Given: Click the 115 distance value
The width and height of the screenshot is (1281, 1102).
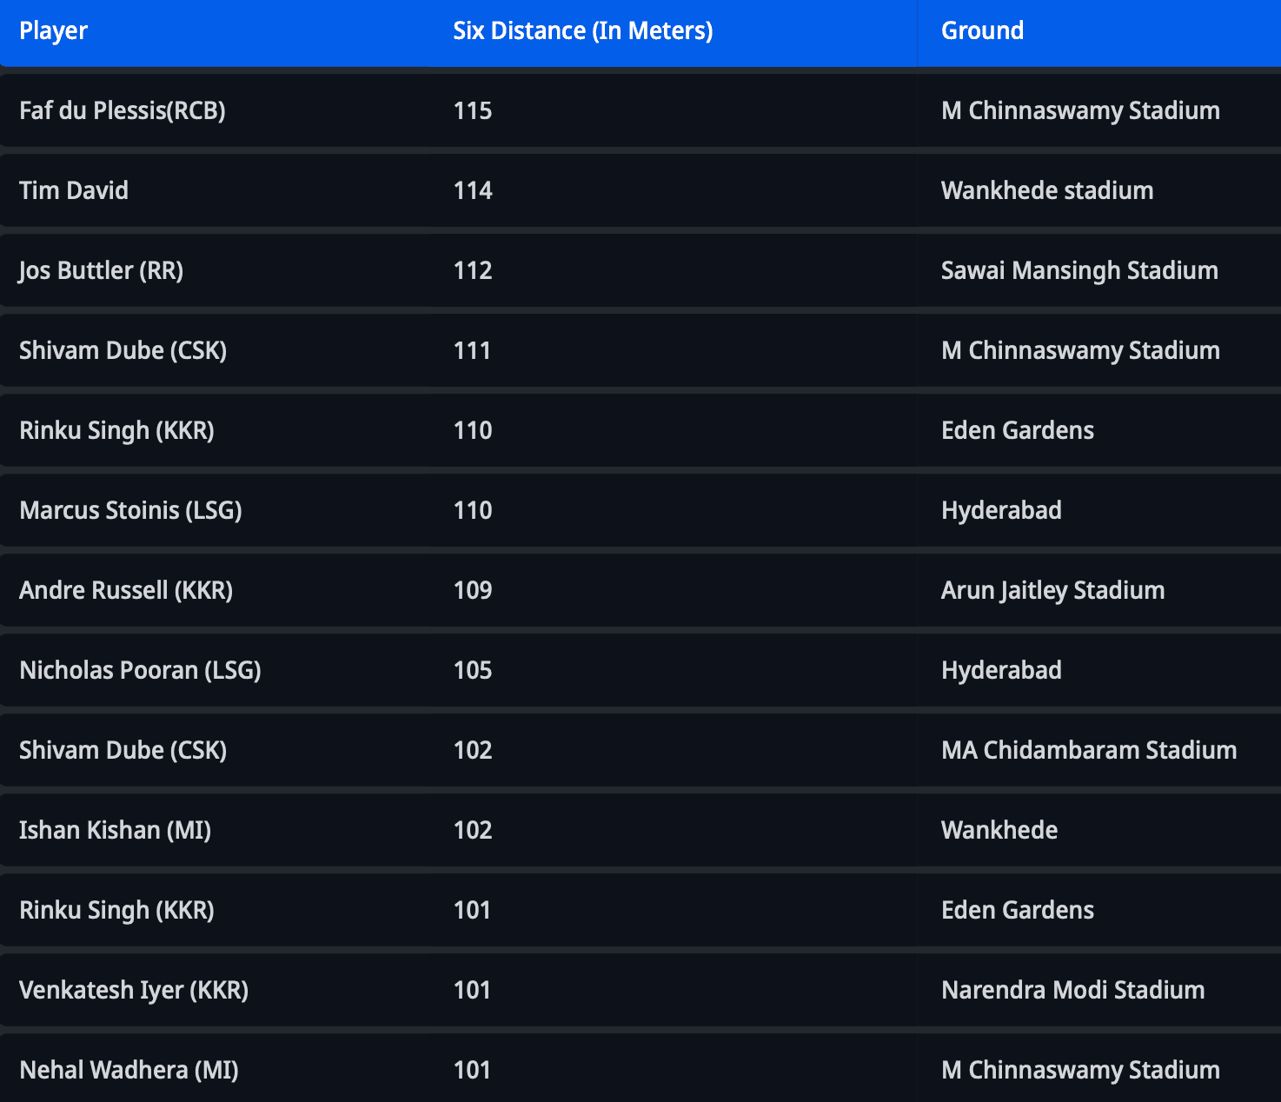Looking at the screenshot, I should [473, 111].
